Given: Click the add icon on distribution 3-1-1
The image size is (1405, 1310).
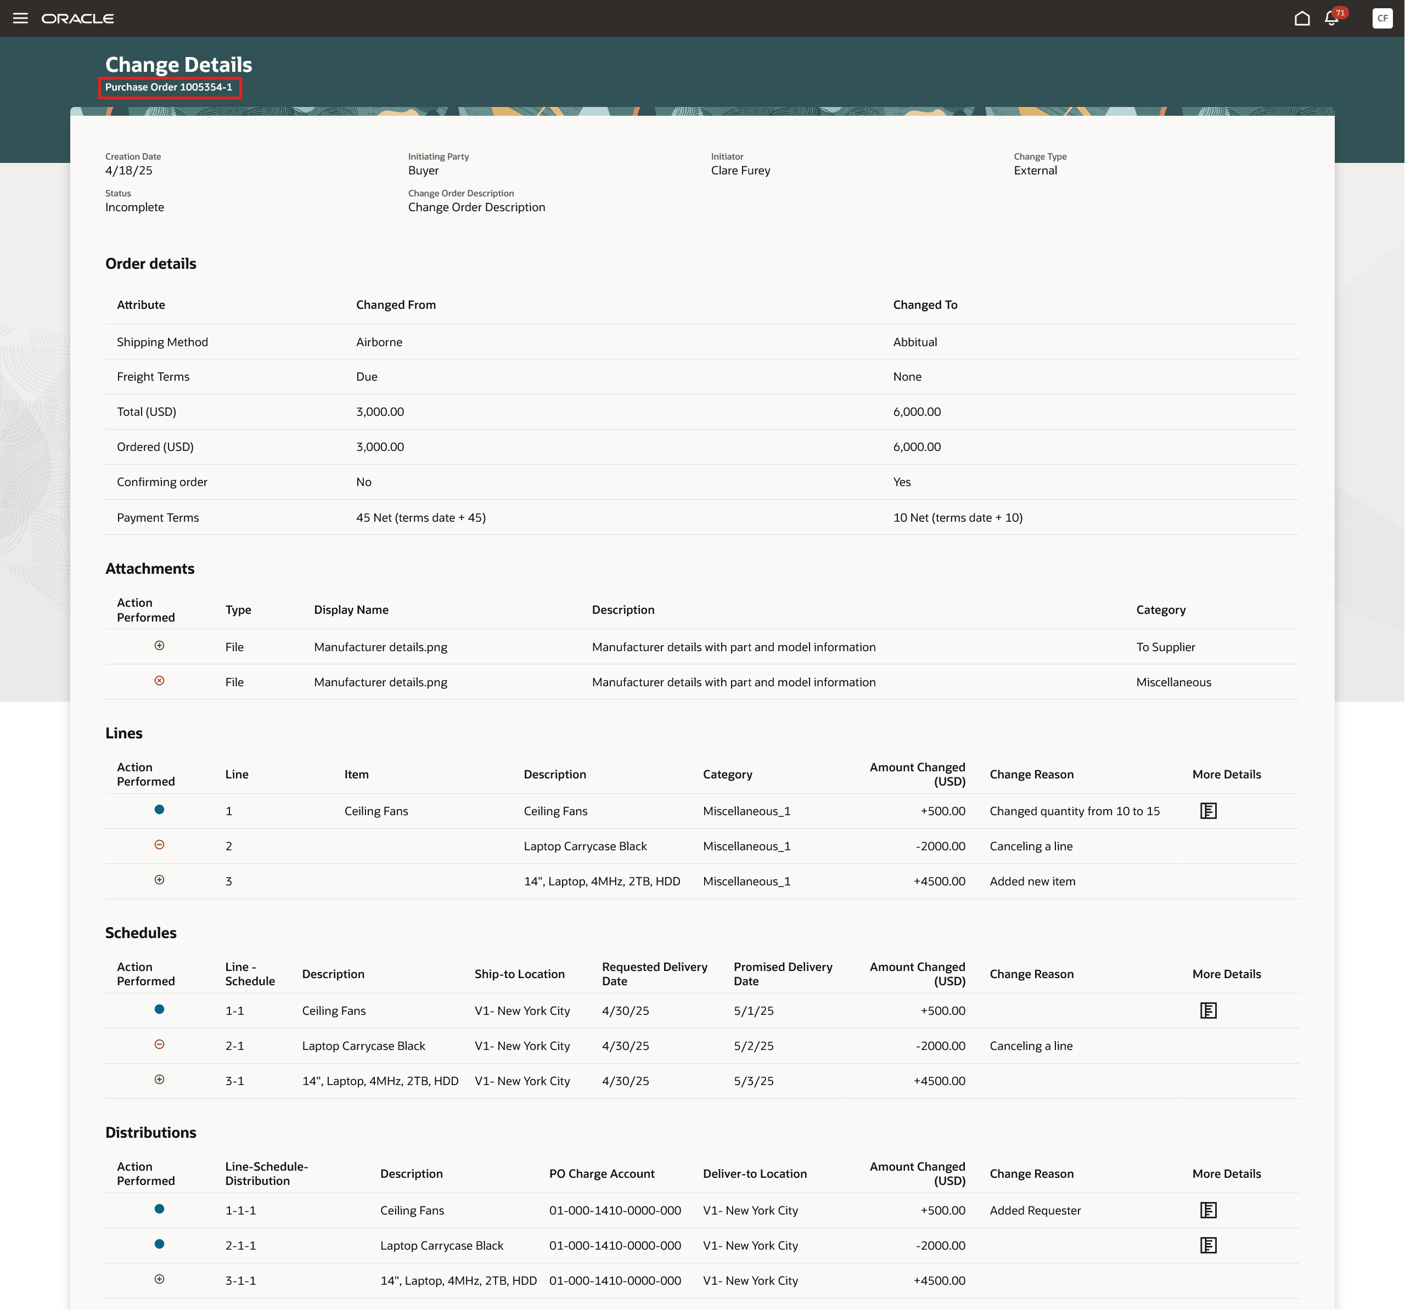Looking at the screenshot, I should (x=160, y=1280).
